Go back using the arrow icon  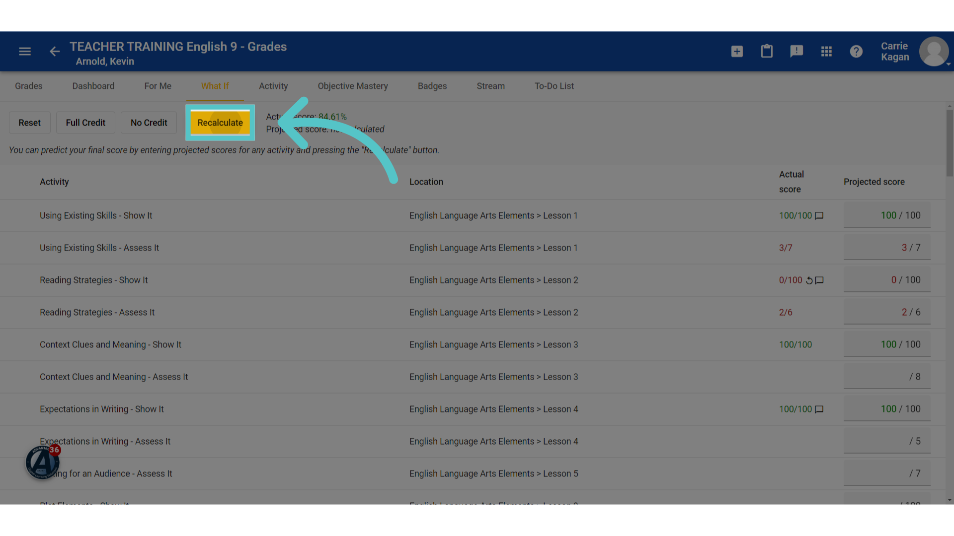tap(55, 52)
